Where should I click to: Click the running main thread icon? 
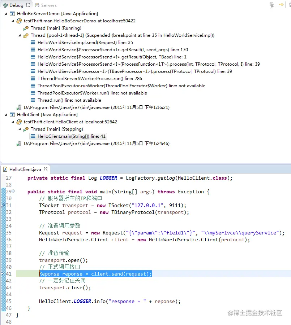pos(26,28)
